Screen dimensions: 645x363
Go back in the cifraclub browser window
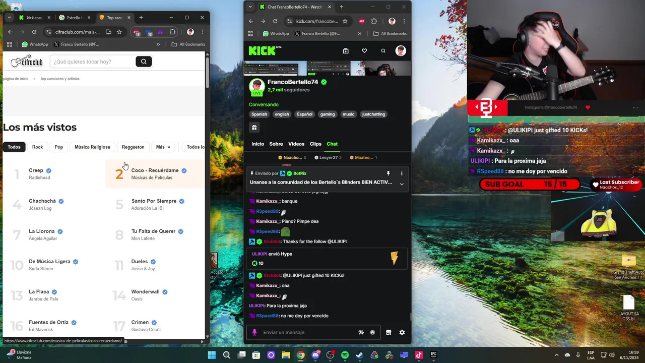pos(10,32)
